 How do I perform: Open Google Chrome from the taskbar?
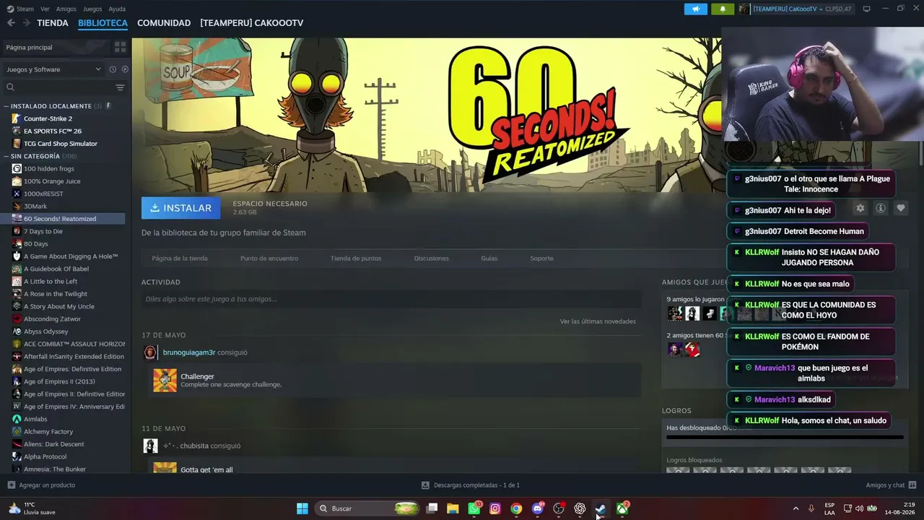pos(516,508)
